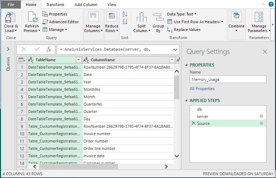Open the Help icon
Screen dimensions: 276x178
(271, 4)
